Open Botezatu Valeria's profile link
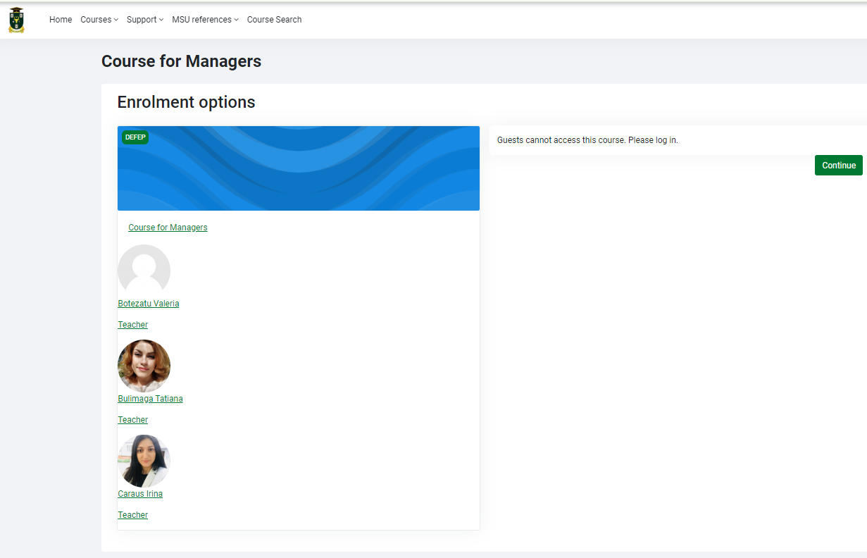The height and width of the screenshot is (558, 867). pos(148,304)
